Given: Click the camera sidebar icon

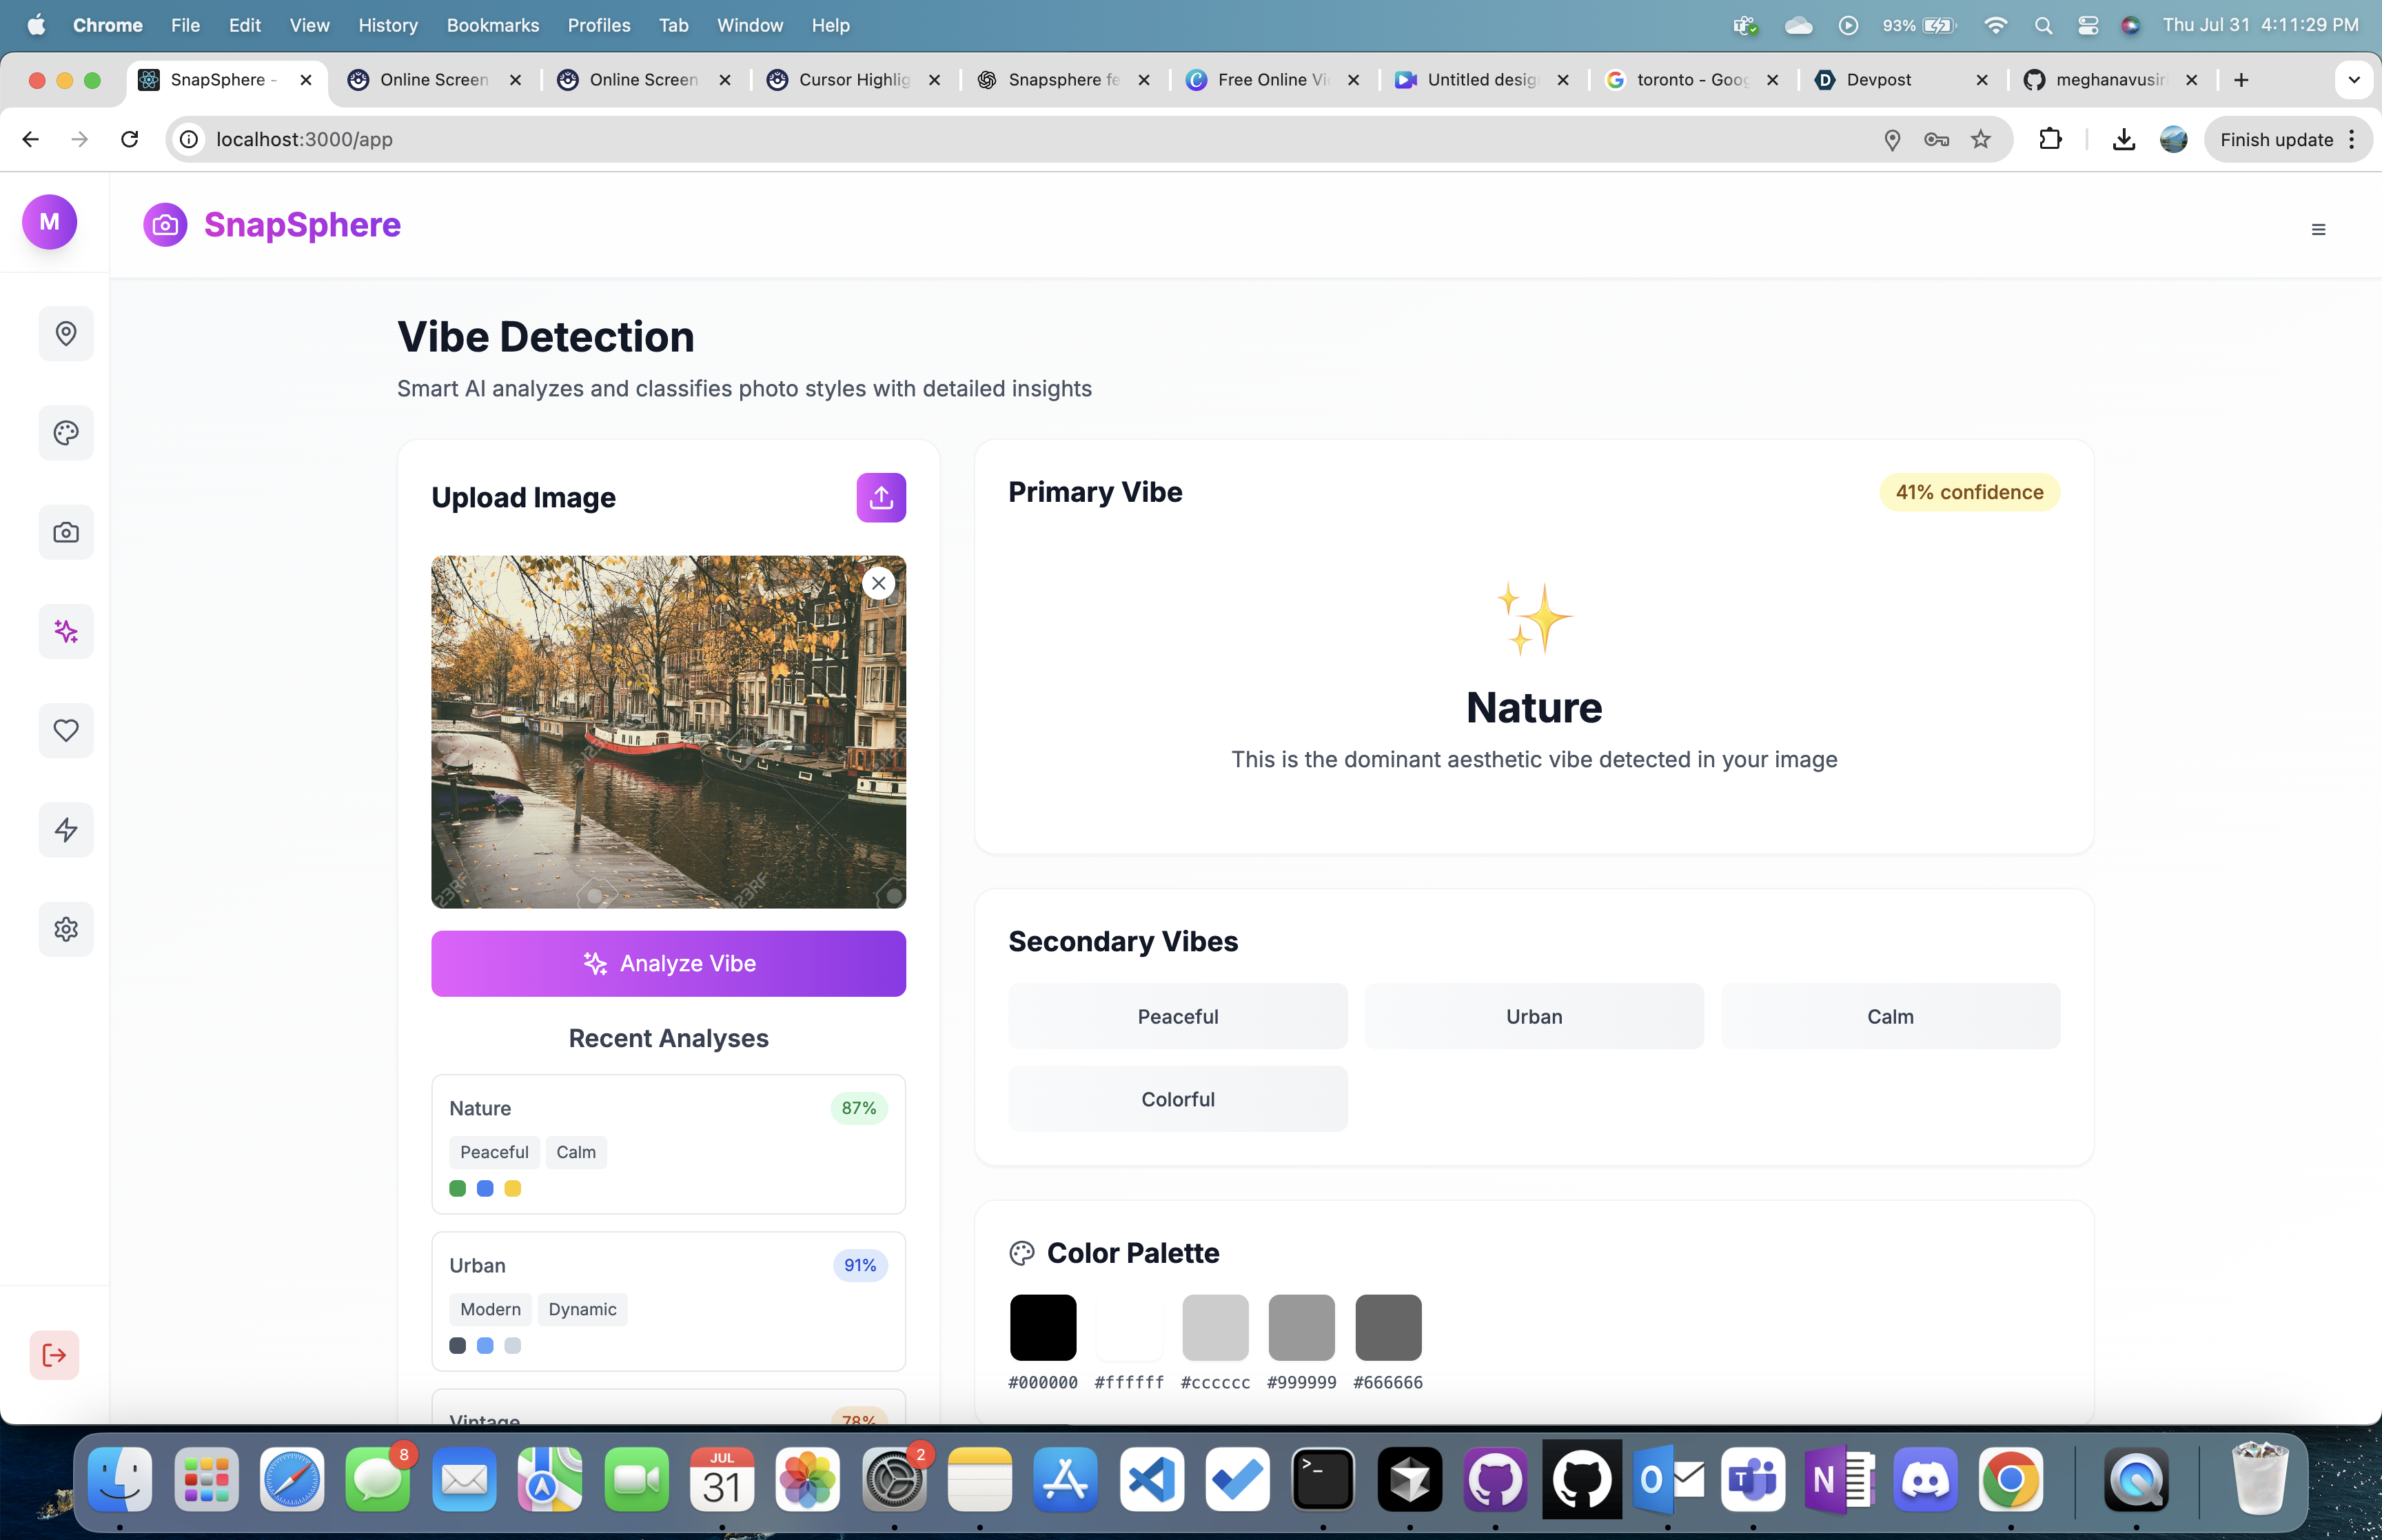Looking at the screenshot, I should (66, 532).
